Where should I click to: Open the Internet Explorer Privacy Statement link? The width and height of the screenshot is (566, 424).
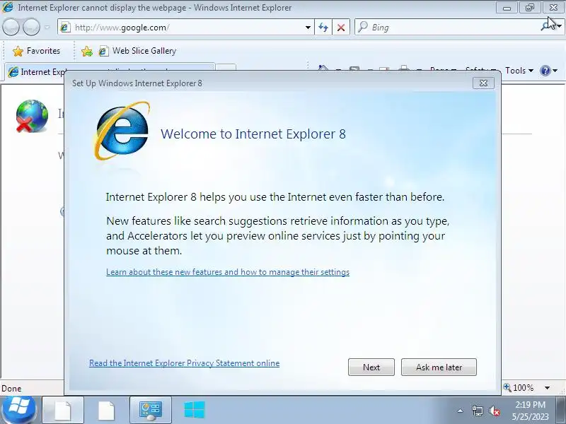(184, 363)
